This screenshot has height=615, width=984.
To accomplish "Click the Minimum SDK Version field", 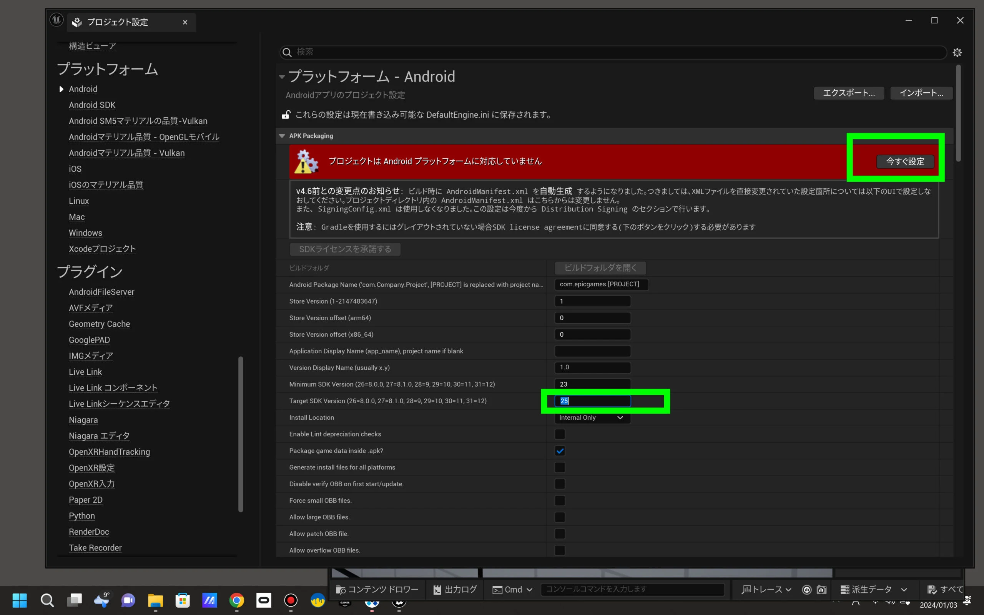I will pos(592,384).
